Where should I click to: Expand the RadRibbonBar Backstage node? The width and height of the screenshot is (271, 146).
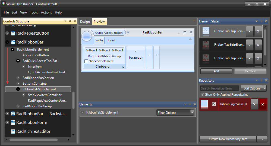click(7, 114)
